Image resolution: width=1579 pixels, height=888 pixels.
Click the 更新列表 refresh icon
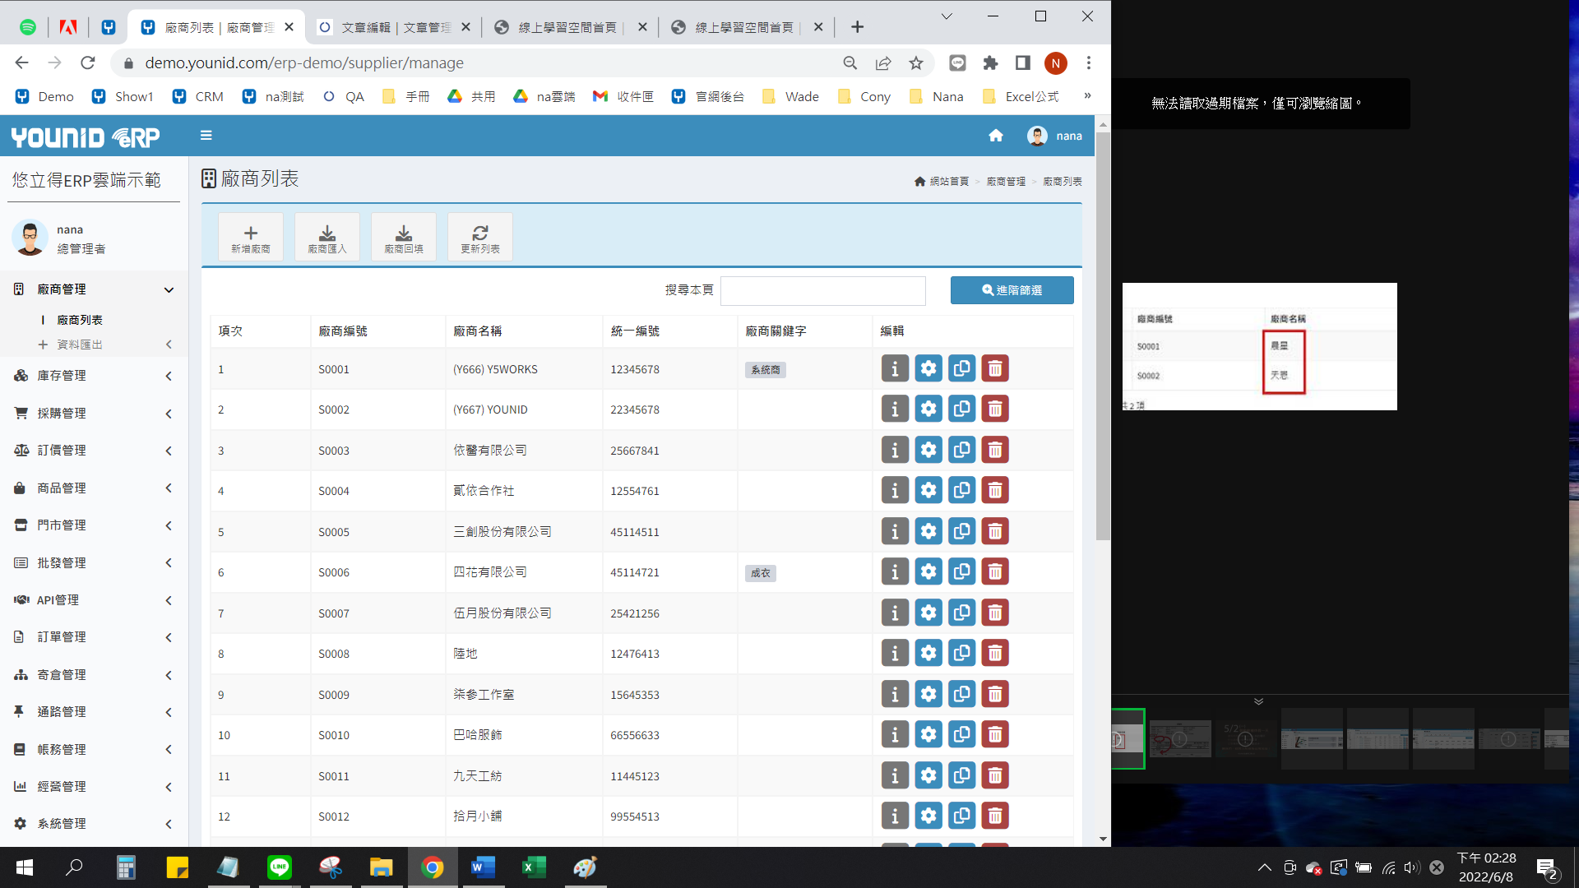480,237
